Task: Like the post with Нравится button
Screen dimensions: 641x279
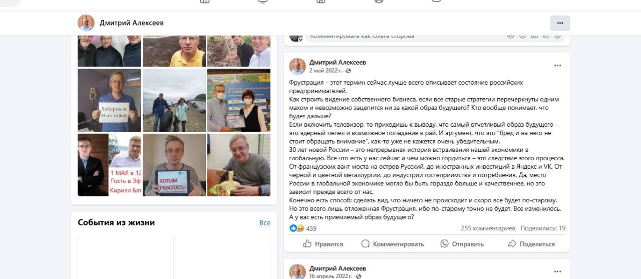Action: (x=323, y=244)
